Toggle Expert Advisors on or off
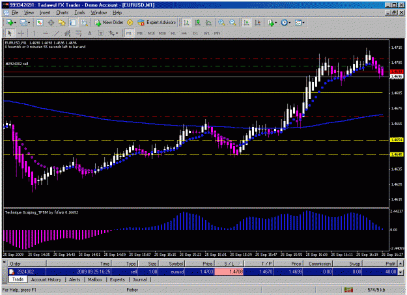This screenshot has height=295, width=407. pos(157,23)
